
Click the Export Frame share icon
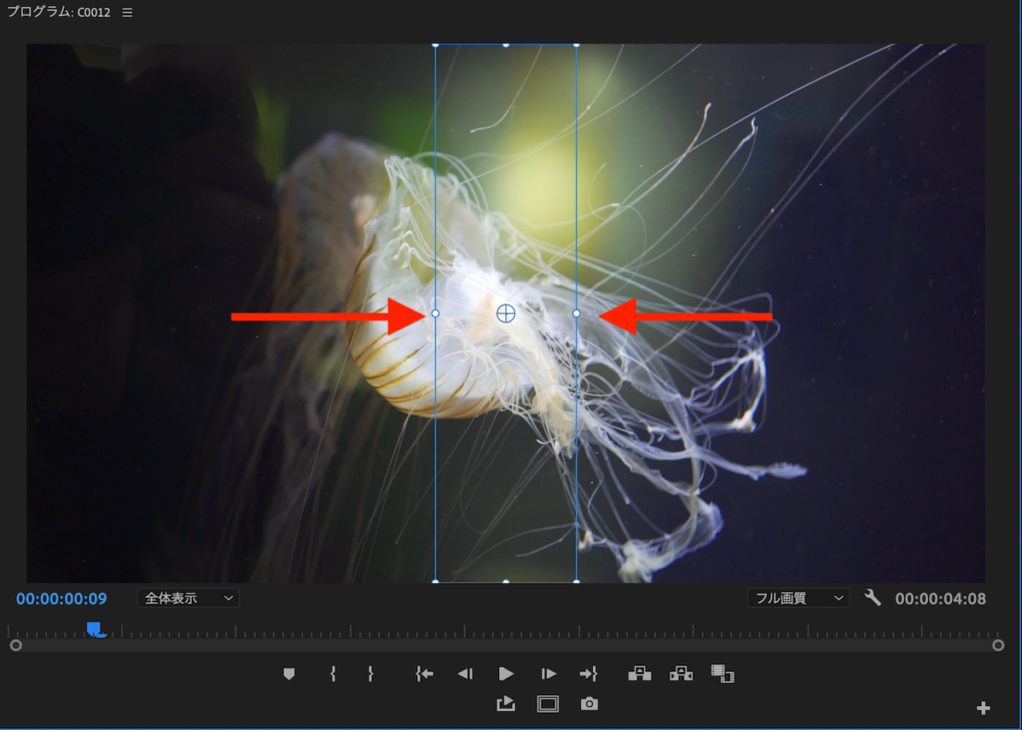(506, 704)
